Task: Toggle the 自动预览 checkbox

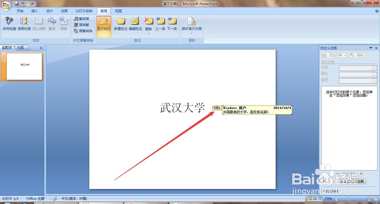Action: pos(323,191)
